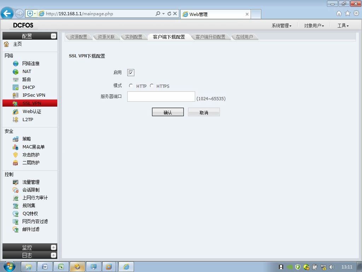Screen dimensions: 362x272
Task: Click the globe icon for 网络连接
Action: tap(16, 64)
